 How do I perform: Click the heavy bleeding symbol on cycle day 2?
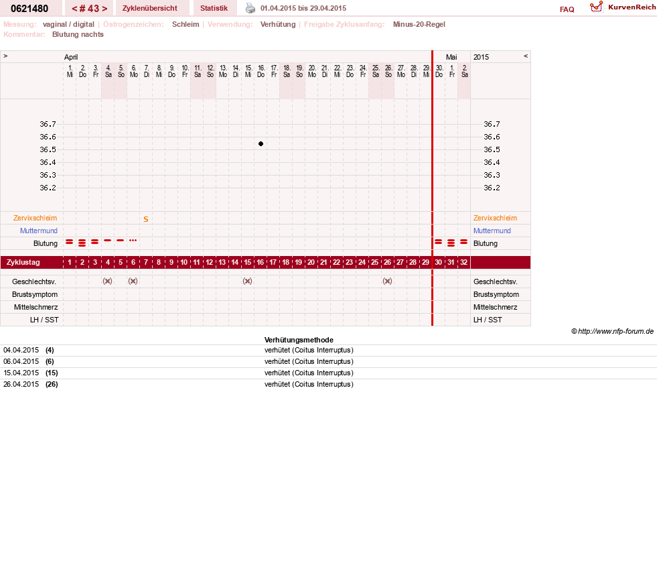[x=82, y=243]
